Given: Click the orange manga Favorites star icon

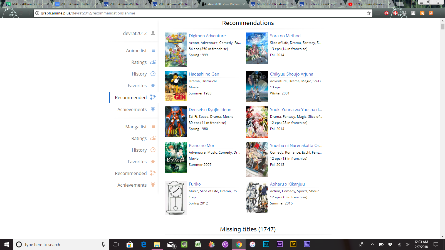Looking at the screenshot, I should click(x=153, y=162).
